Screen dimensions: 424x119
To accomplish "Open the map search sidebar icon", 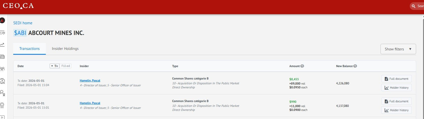I will point(2,81).
